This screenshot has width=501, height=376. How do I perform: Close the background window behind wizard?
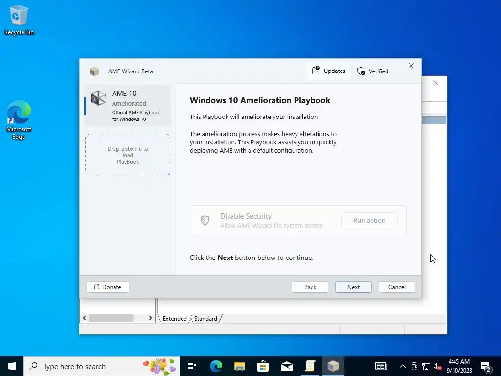coord(435,83)
